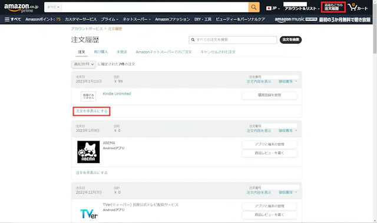Screen dimensions: 377x223
Task: Open DIY・工具 in navigation bar
Action: click(x=203, y=19)
